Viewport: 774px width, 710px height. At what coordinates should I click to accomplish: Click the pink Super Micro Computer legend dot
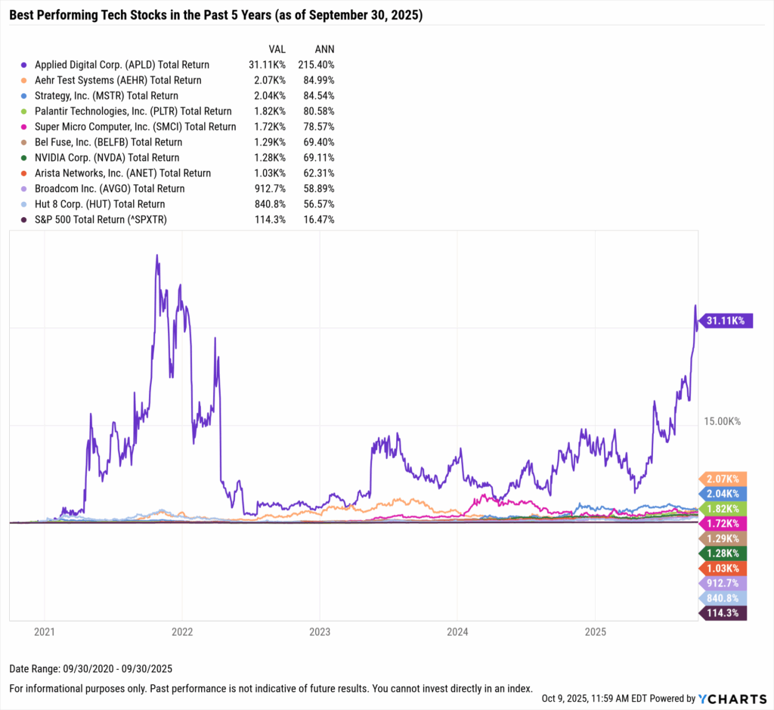pyautogui.click(x=26, y=127)
